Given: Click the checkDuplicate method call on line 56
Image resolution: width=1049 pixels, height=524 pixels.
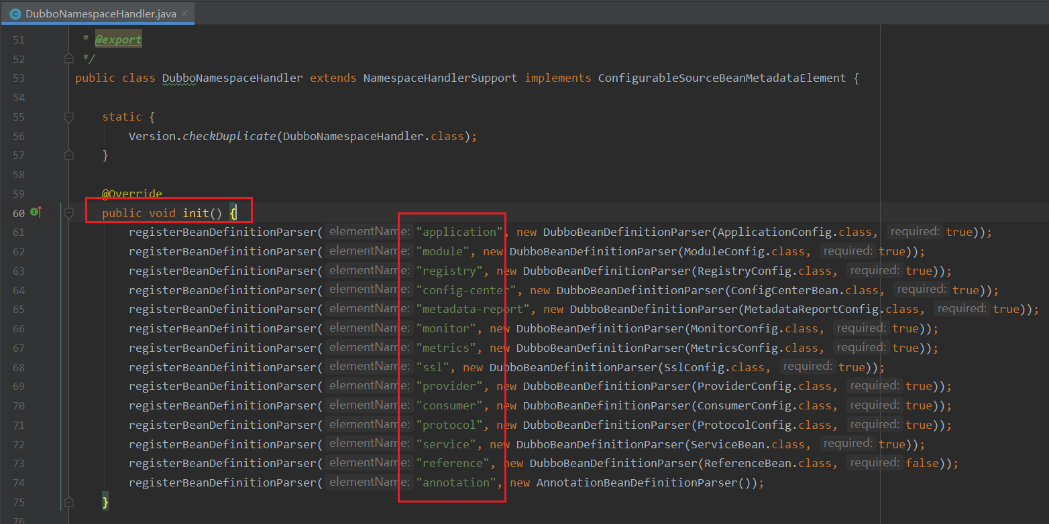Looking at the screenshot, I should (229, 136).
